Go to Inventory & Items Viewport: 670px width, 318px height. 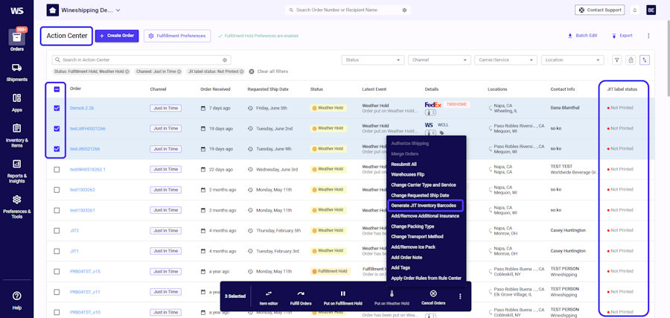pyautogui.click(x=16, y=136)
